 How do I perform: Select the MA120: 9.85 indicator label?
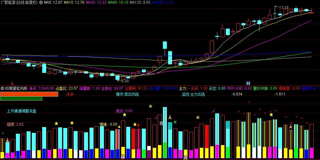click(140, 2)
